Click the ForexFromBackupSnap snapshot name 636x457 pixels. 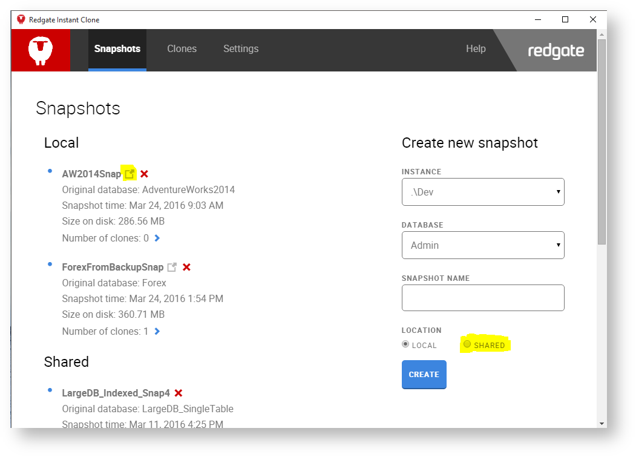pyautogui.click(x=113, y=267)
